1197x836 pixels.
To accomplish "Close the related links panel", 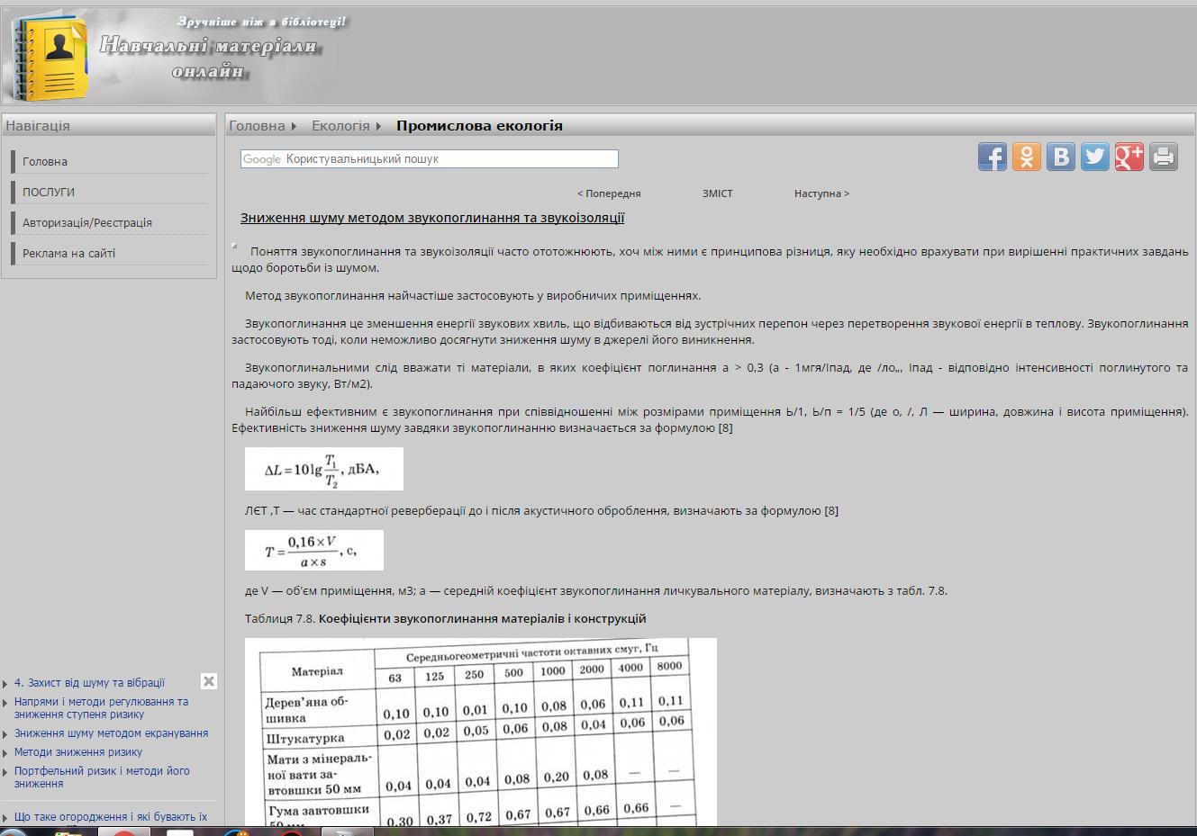I will (x=209, y=681).
